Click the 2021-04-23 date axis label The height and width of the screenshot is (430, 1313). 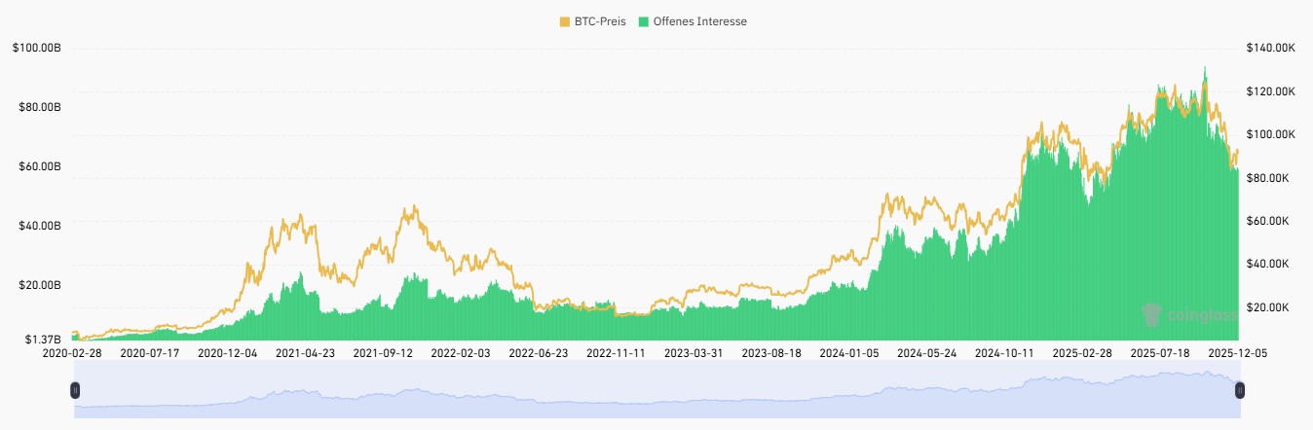[x=306, y=352]
